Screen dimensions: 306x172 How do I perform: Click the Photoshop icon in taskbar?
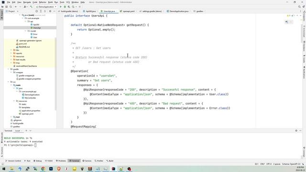coord(51,169)
